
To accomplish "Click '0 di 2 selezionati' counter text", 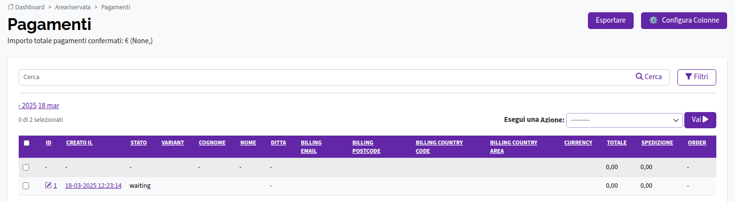I will (x=41, y=119).
